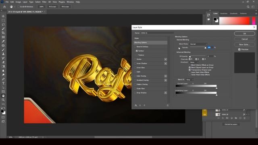The height and width of the screenshot is (145, 258).
Task: Toggle visibility of the bottom KING layer
Action: pos(205,114)
